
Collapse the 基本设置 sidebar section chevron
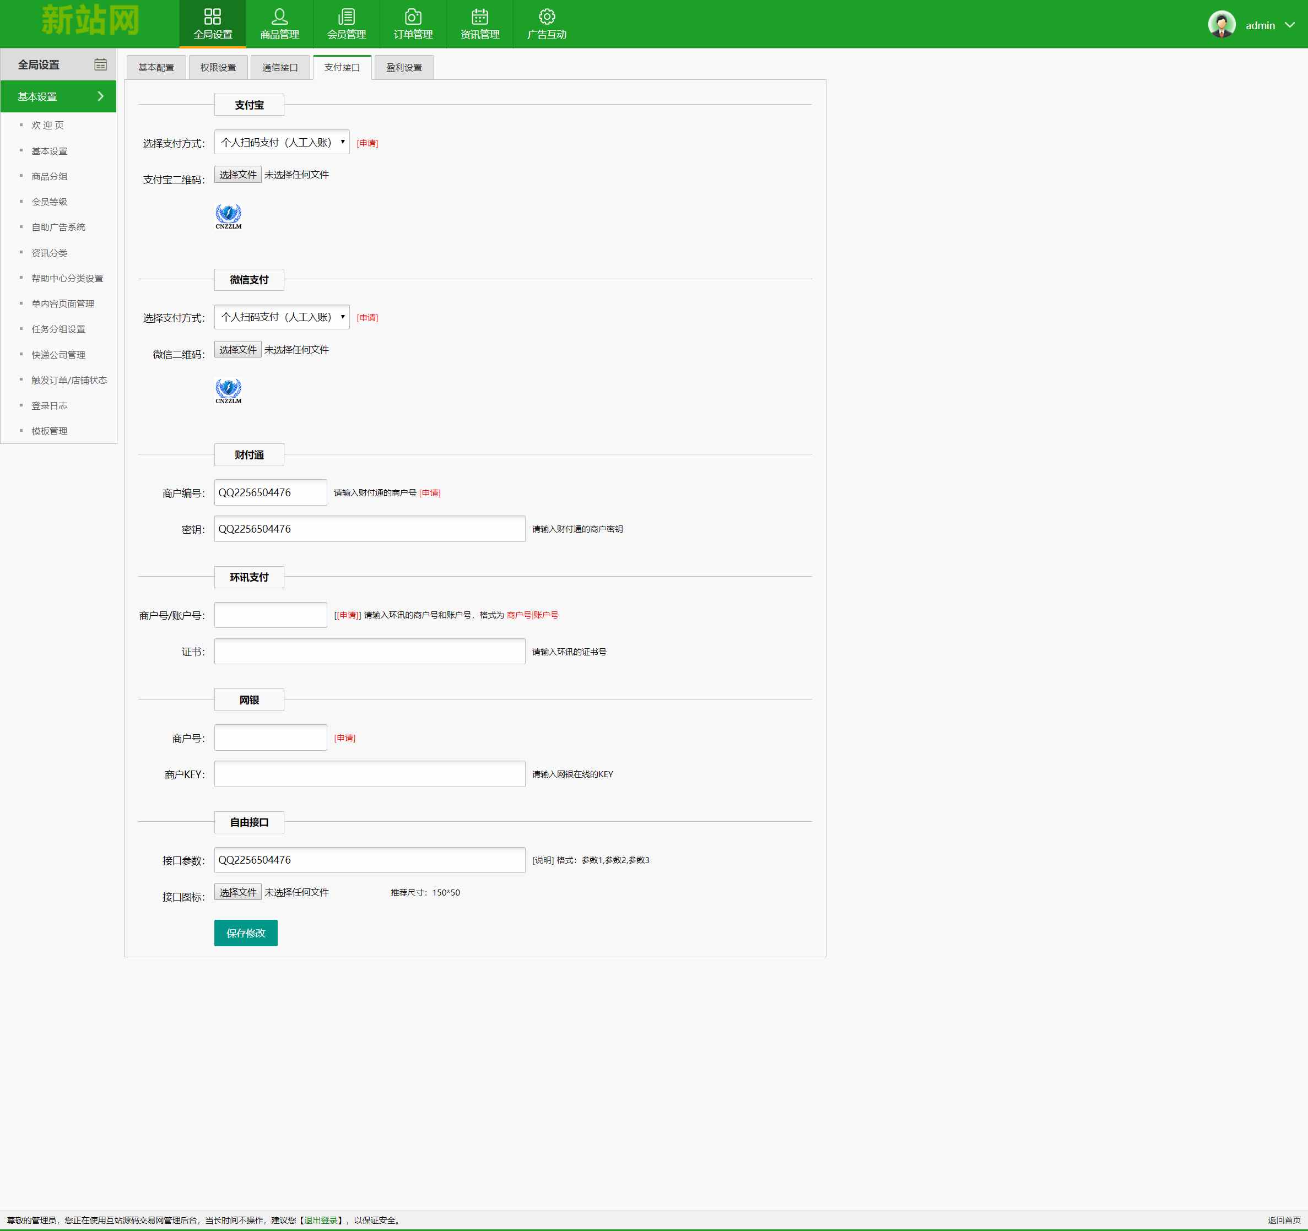tap(100, 97)
